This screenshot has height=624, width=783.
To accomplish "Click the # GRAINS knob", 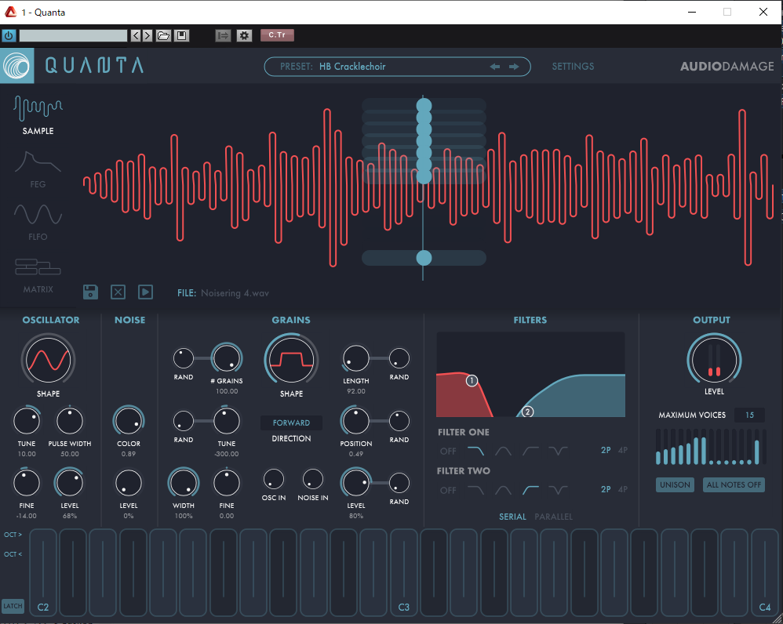I will pos(227,358).
